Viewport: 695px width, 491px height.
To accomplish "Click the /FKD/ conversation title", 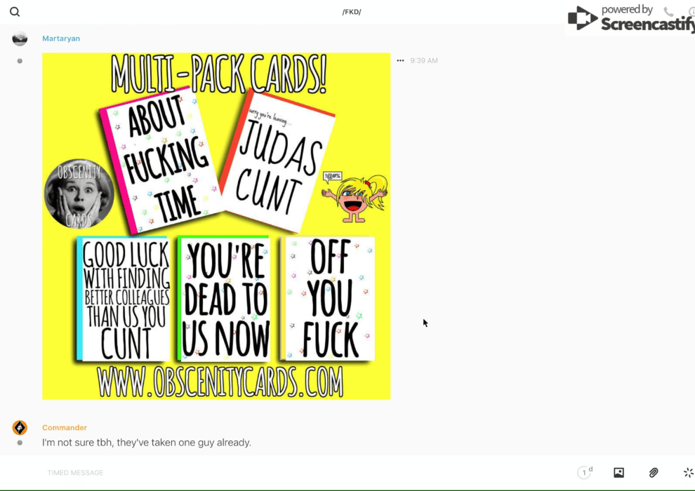I will (351, 12).
